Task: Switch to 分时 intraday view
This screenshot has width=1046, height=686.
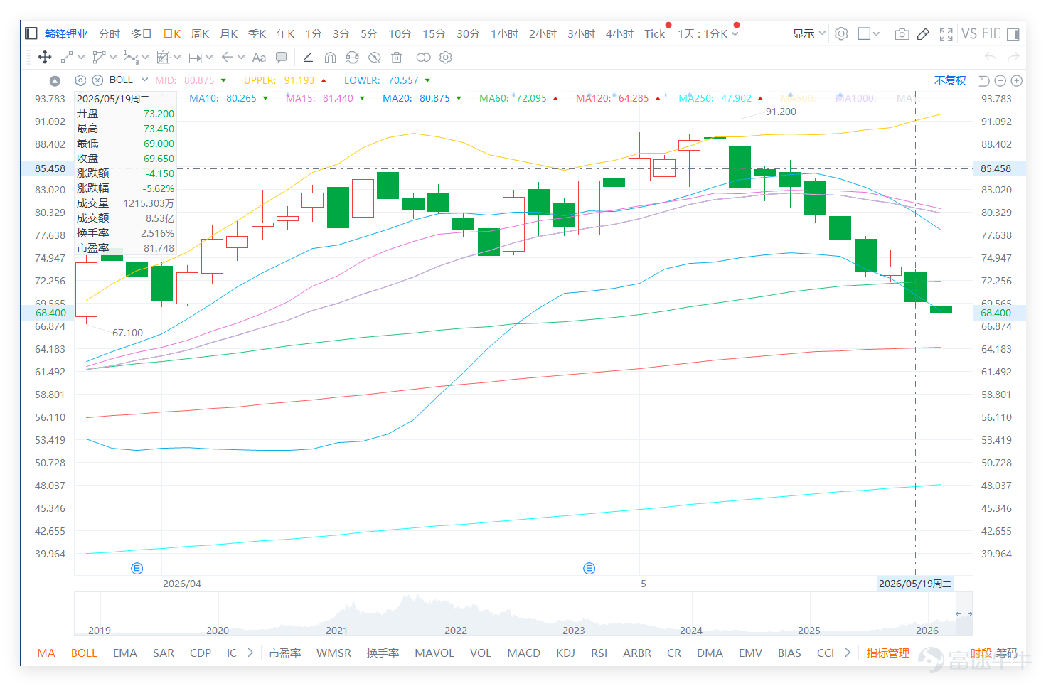Action: 110,33
